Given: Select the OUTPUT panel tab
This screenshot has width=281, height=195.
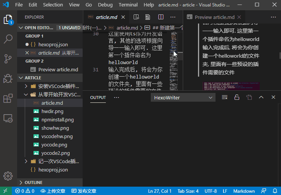Looking at the screenshot, I should pos(98,97).
